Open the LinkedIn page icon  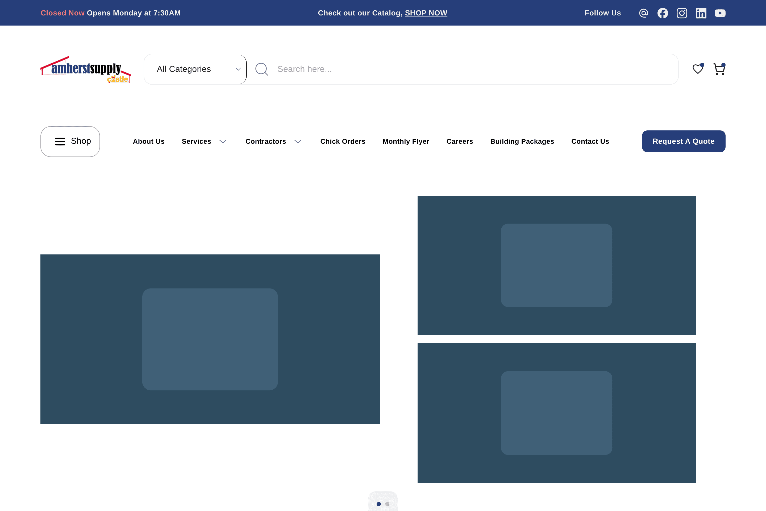pyautogui.click(x=701, y=13)
